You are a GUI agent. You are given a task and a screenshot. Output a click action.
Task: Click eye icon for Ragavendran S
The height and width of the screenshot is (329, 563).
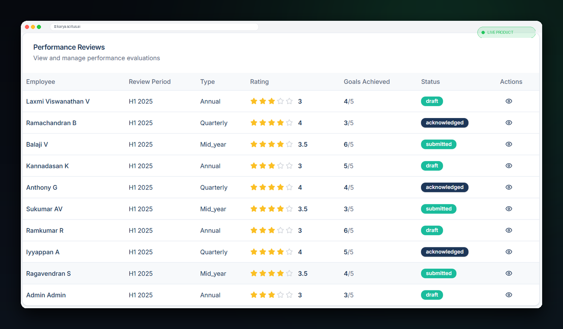click(x=509, y=273)
